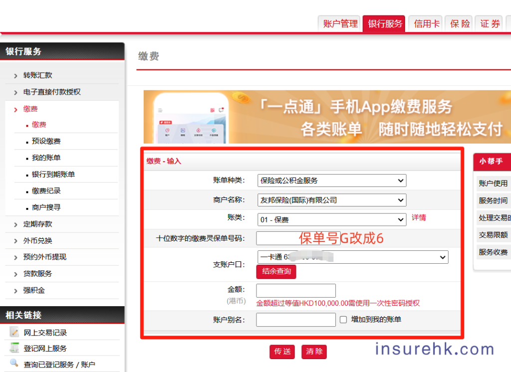Focus the 账户别名 input field

point(295,320)
